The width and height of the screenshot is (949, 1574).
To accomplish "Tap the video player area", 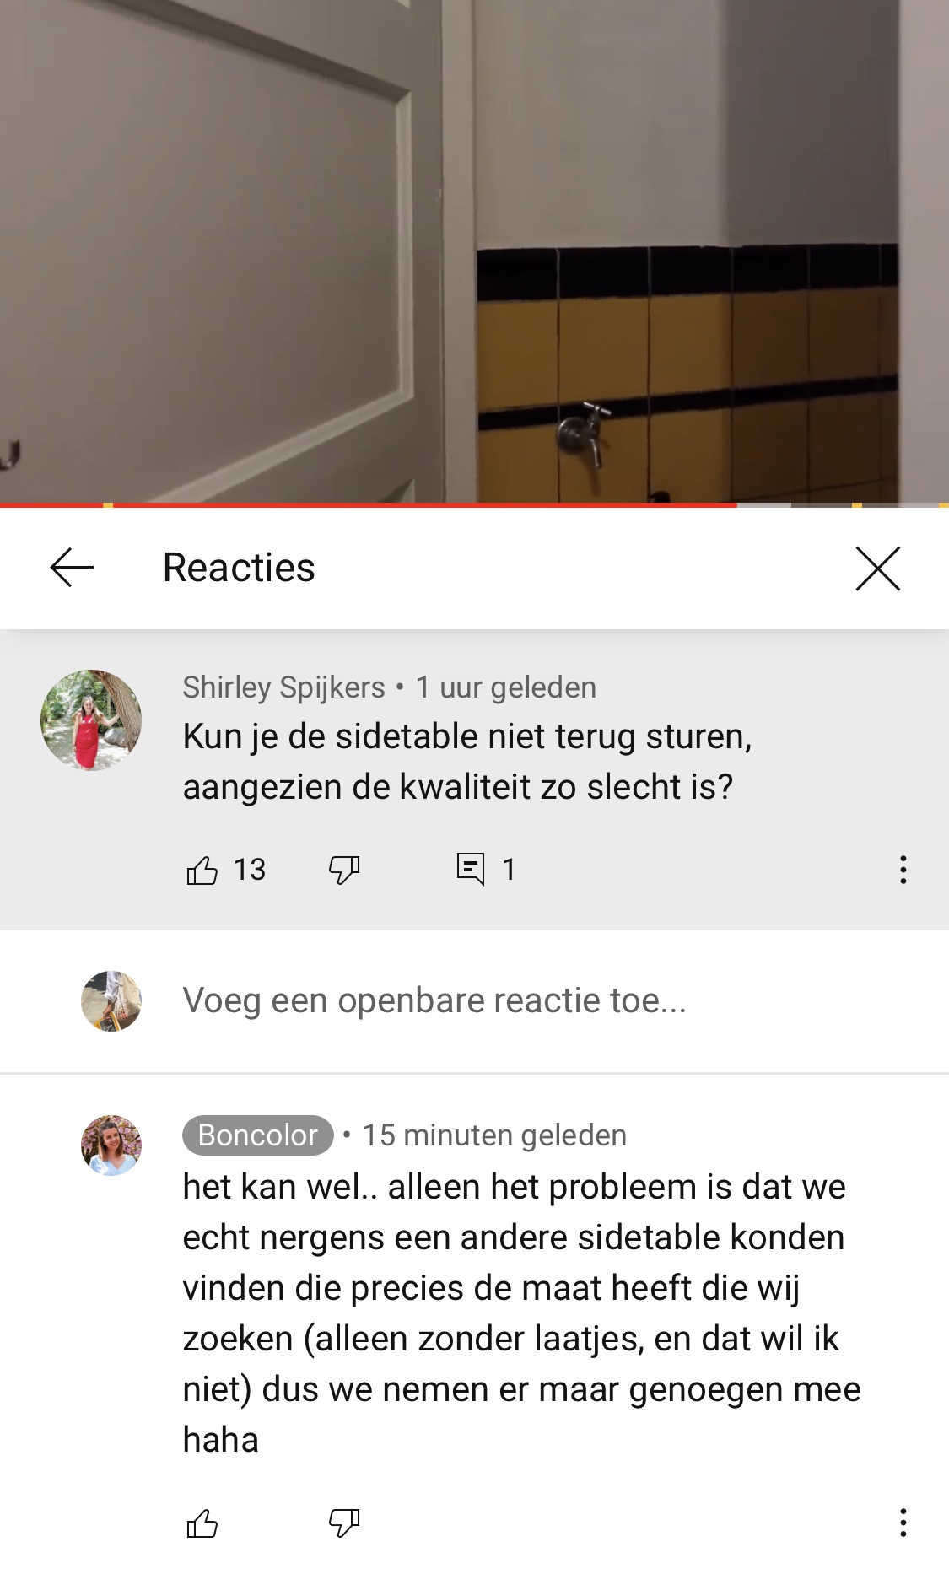I will point(474,251).
